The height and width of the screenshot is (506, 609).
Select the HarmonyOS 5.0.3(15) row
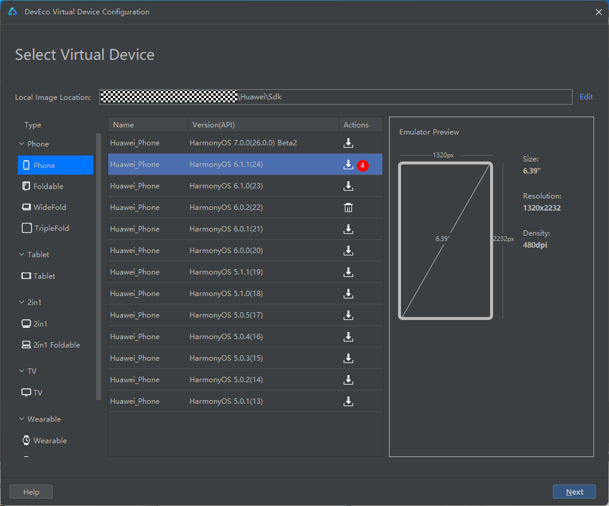(245, 358)
